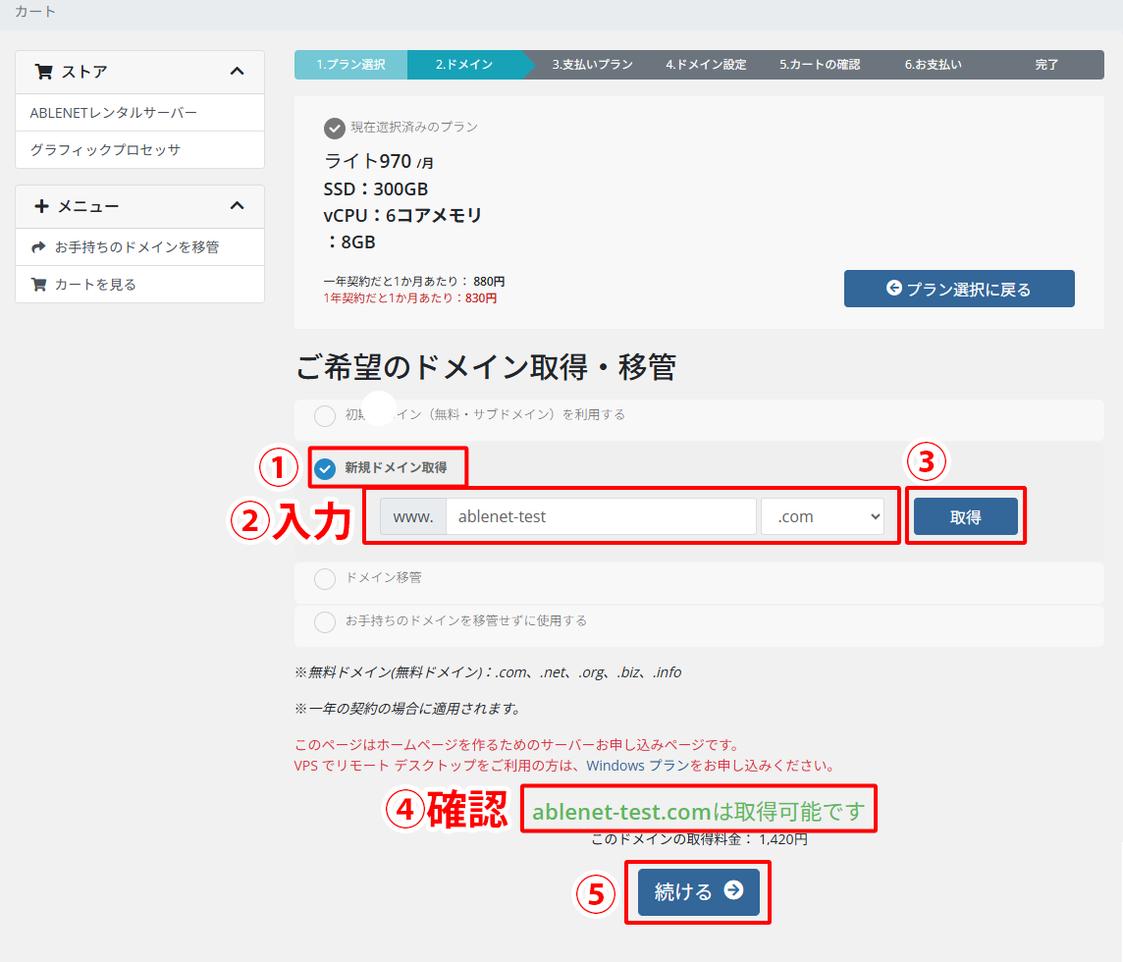This screenshot has height=962, width=1123.
Task: Collapse the メニュー sidebar panel chevron
Action: pyautogui.click(x=237, y=205)
